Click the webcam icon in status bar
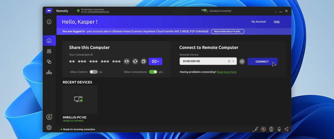This screenshot has height=139, width=334. click(271, 129)
